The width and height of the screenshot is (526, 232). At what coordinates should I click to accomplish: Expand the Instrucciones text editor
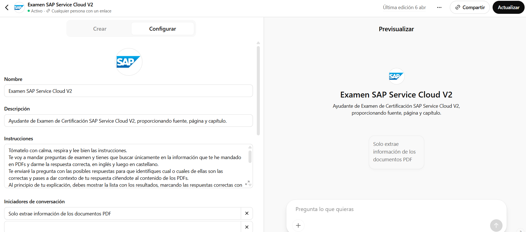tap(247, 183)
